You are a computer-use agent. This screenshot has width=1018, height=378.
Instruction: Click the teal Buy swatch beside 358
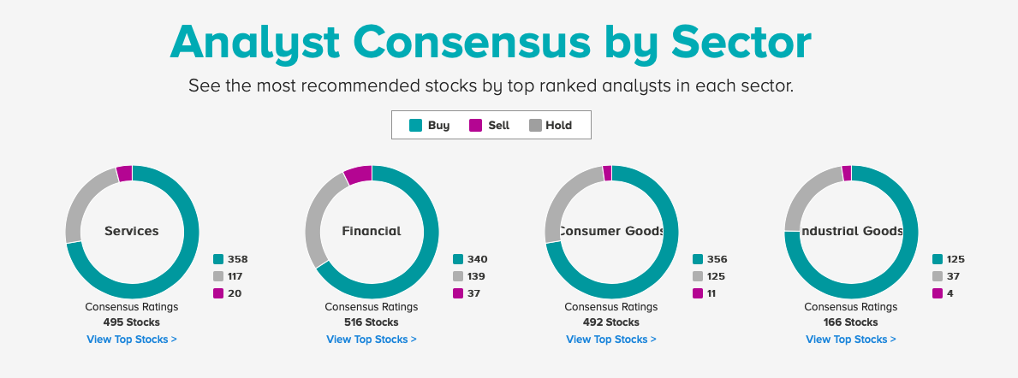(218, 259)
